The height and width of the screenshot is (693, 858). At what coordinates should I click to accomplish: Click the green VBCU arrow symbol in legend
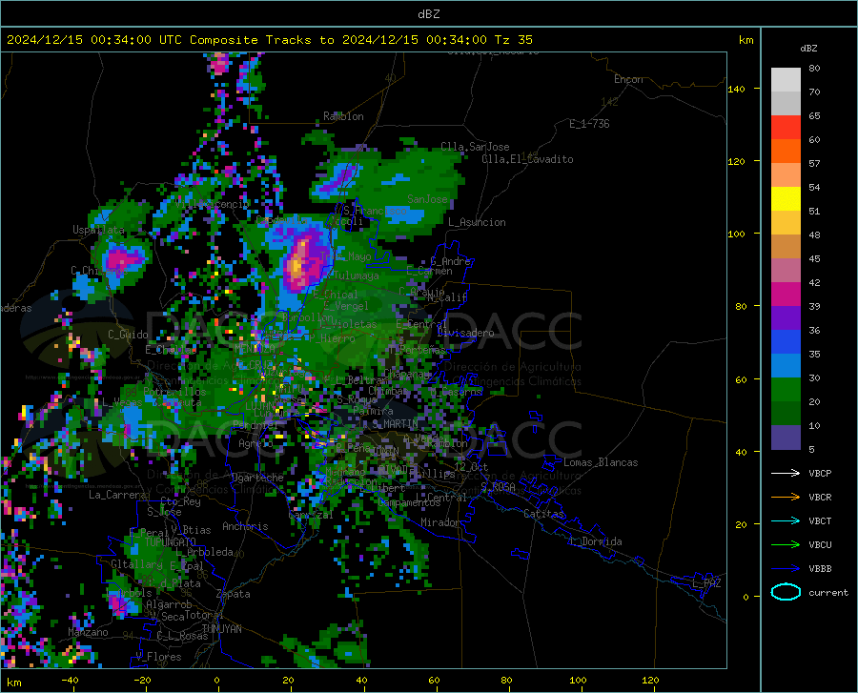coord(786,545)
